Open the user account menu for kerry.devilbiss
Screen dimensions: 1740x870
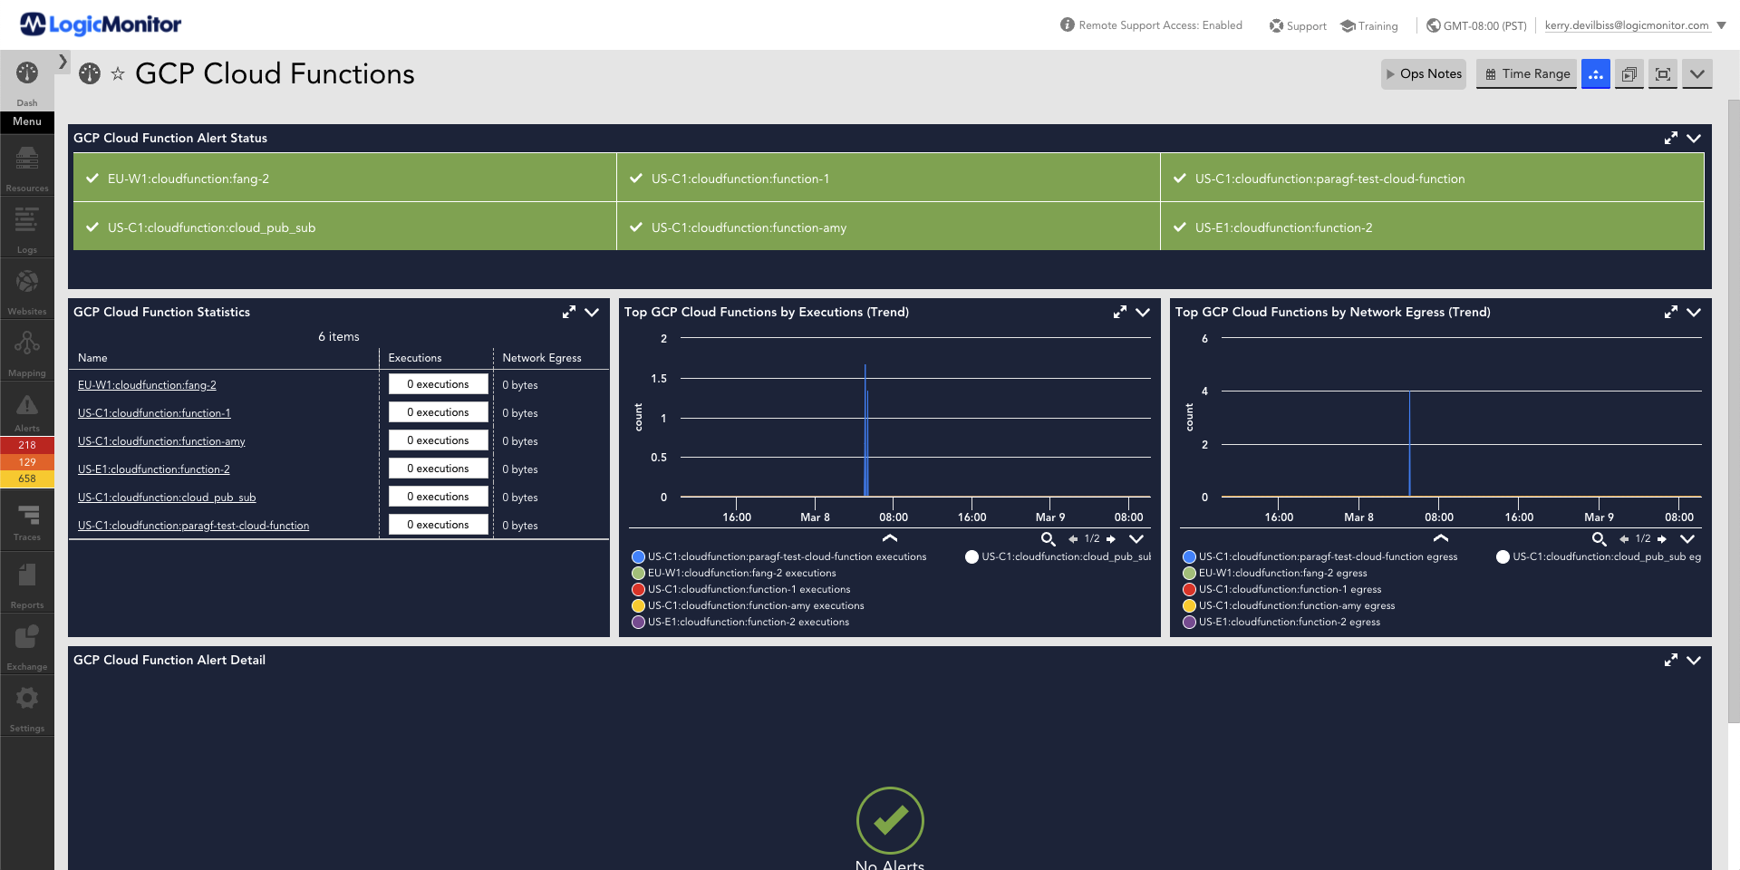1627,24
